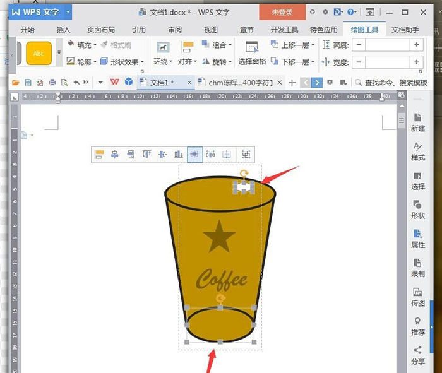Viewport: 442px width, 373px height.
Task: Click the group objects icon in floating toolbar
Action: [246, 154]
